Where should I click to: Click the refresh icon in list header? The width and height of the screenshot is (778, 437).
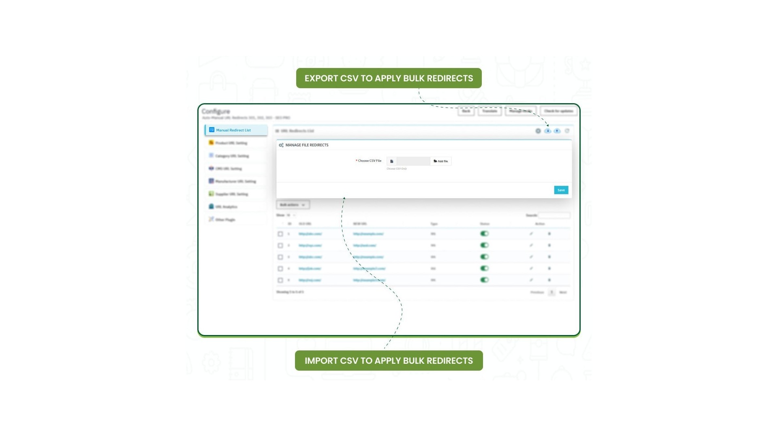(567, 131)
